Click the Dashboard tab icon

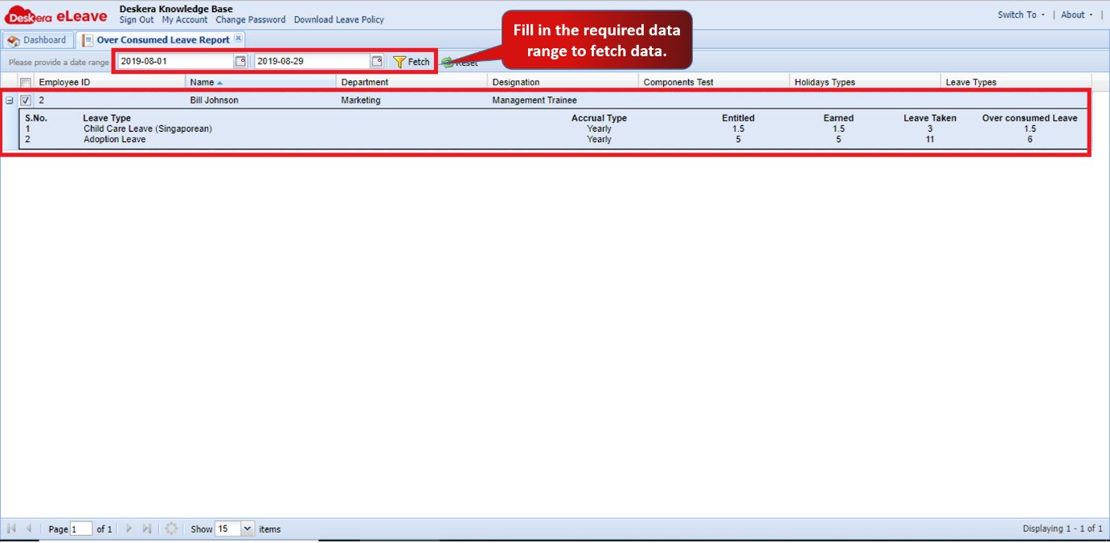tap(14, 40)
